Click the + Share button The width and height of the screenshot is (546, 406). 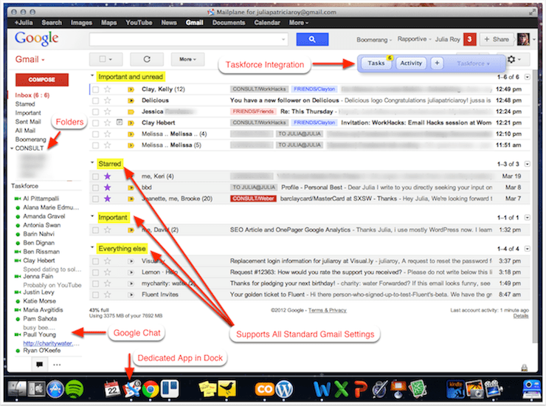click(x=497, y=39)
